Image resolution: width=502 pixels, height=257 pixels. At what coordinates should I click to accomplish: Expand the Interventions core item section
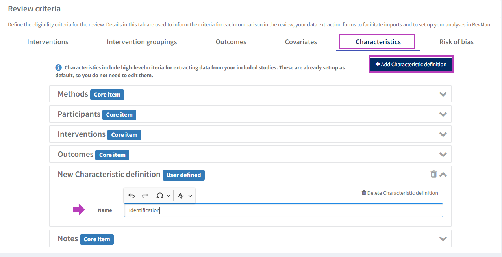click(443, 134)
